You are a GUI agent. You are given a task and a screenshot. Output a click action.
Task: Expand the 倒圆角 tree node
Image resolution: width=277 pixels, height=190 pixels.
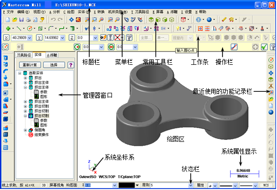pyautogui.click(x=25, y=130)
